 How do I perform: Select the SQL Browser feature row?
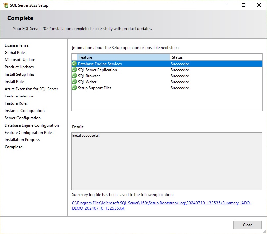click(89, 76)
